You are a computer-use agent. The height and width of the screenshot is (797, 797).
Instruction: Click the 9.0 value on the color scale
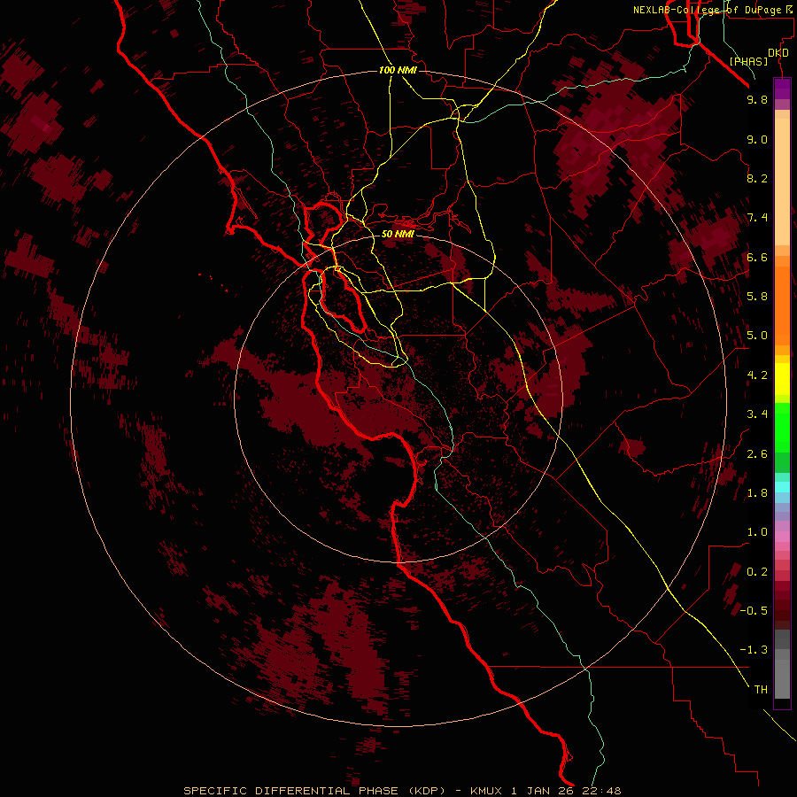coord(757,139)
